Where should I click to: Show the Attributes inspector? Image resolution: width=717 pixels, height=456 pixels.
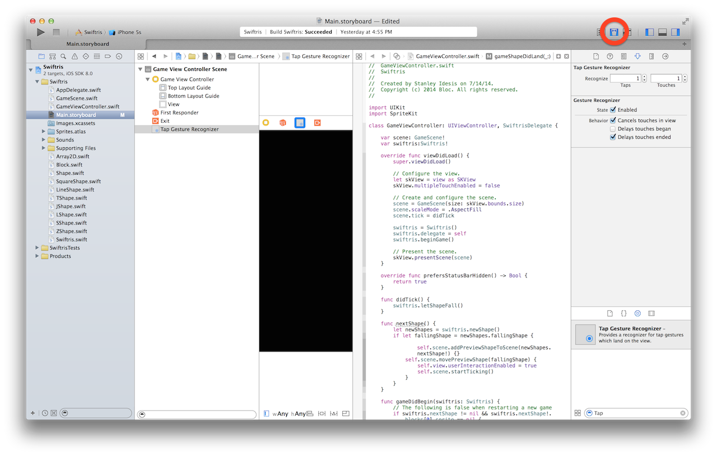pyautogui.click(x=637, y=57)
